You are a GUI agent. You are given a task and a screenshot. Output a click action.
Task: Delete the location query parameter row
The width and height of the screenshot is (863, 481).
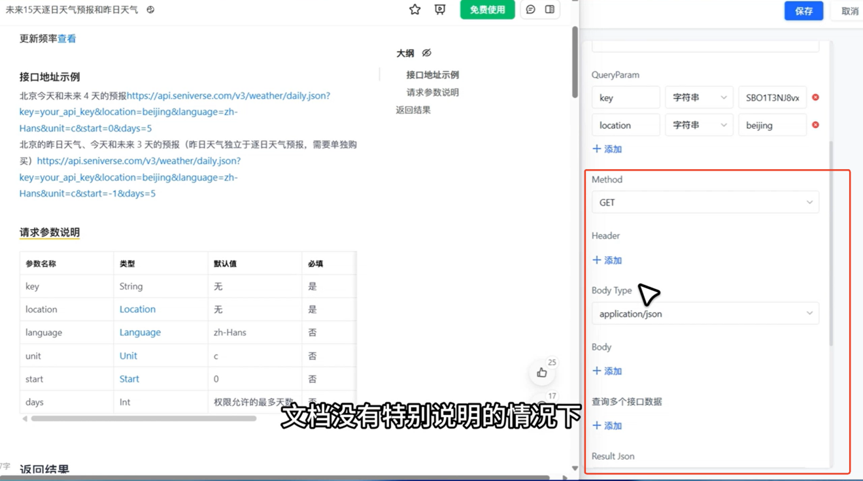click(x=815, y=125)
